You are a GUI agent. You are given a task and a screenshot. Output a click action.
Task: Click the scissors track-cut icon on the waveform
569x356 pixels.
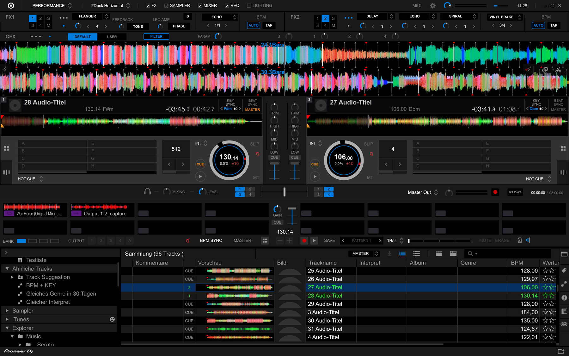tap(558, 70)
